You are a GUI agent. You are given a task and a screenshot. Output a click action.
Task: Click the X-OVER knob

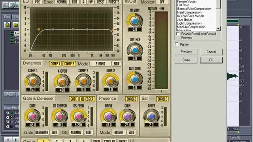(x=62, y=82)
